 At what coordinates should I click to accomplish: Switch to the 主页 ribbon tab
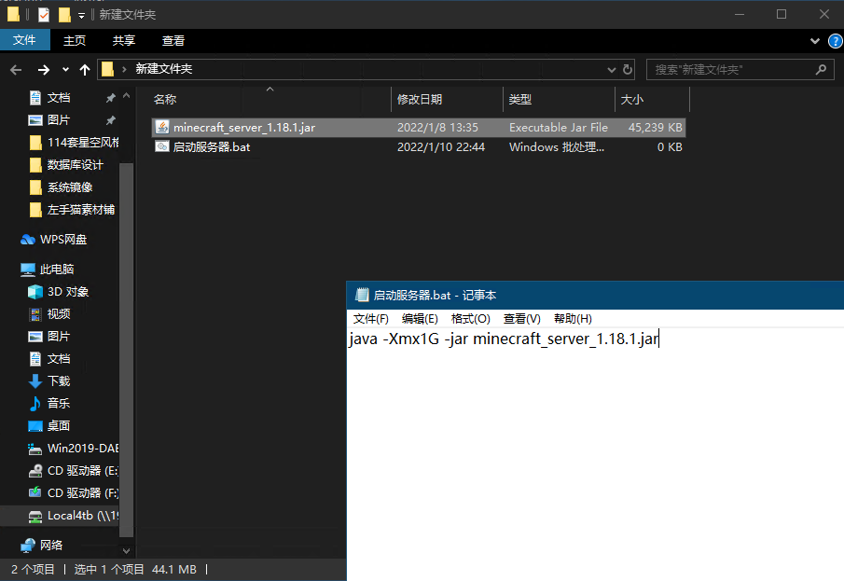(x=75, y=40)
